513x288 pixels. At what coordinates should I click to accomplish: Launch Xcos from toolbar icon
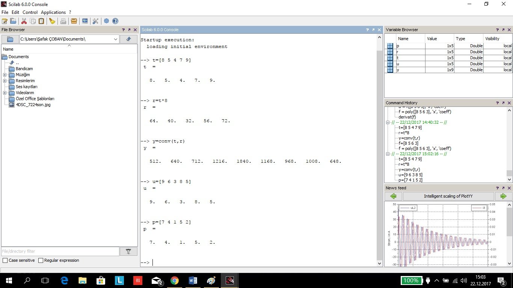(x=85, y=21)
